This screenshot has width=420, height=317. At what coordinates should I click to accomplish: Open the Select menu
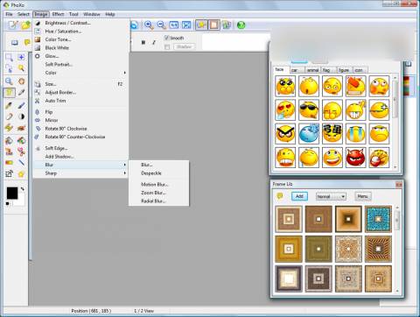coord(24,14)
